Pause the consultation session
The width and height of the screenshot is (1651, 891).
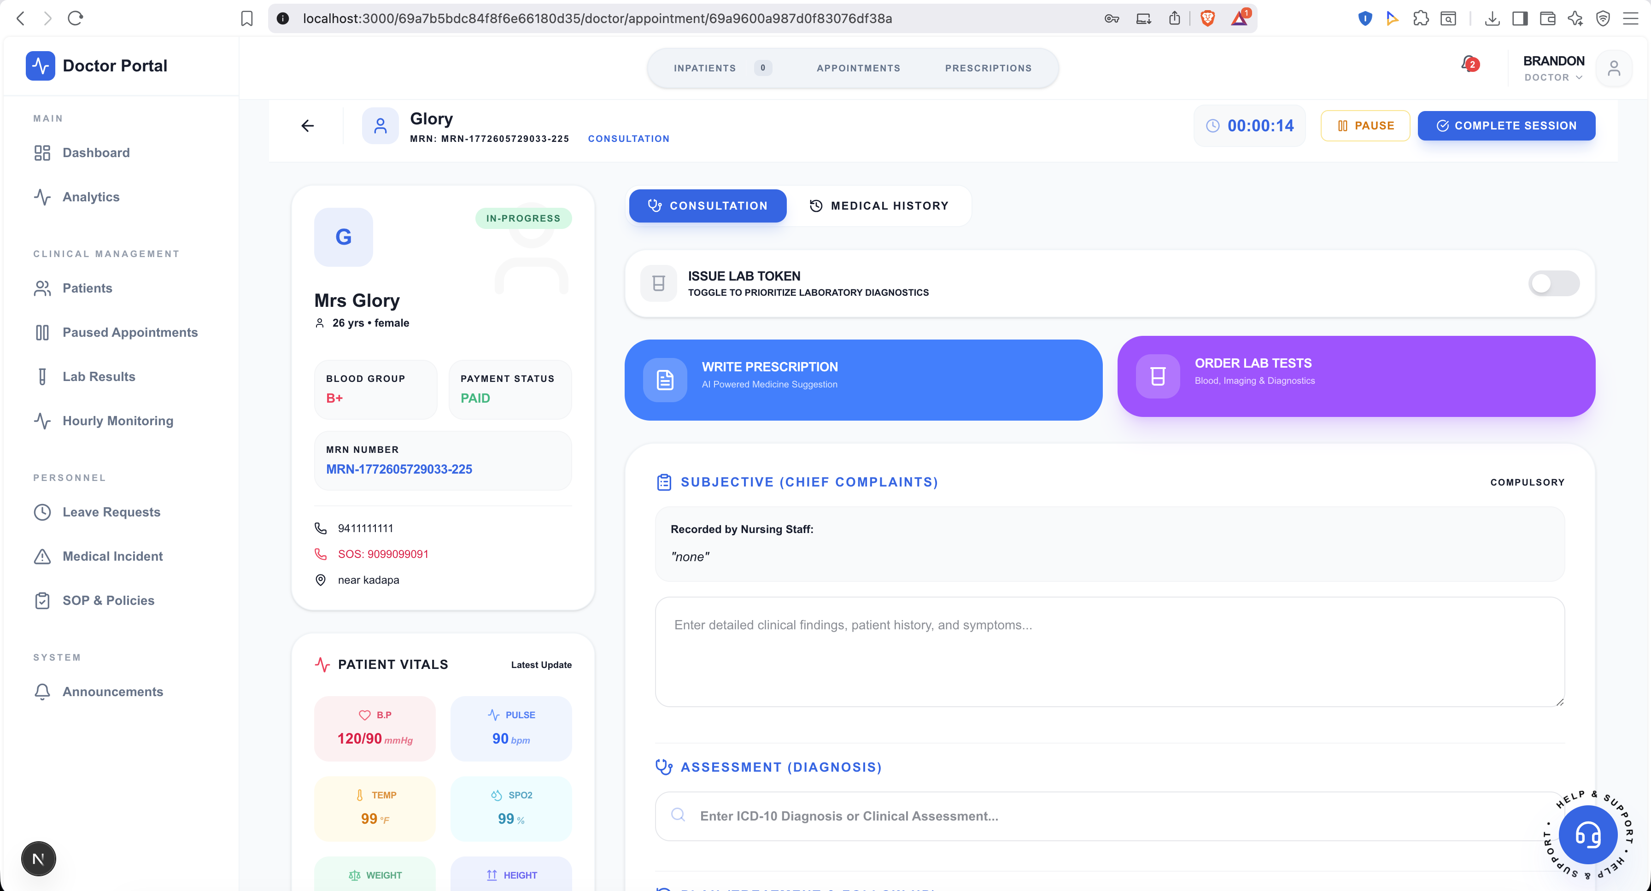1365,126
